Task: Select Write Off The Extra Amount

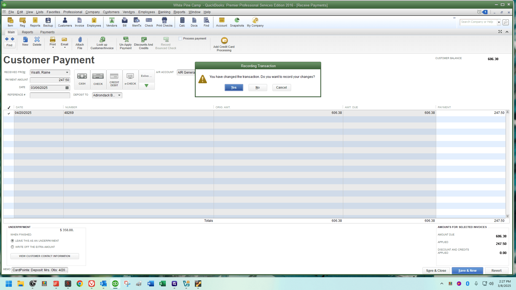Action: [x=12, y=247]
